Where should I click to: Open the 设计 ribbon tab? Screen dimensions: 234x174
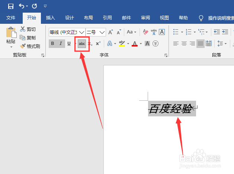click(70, 18)
